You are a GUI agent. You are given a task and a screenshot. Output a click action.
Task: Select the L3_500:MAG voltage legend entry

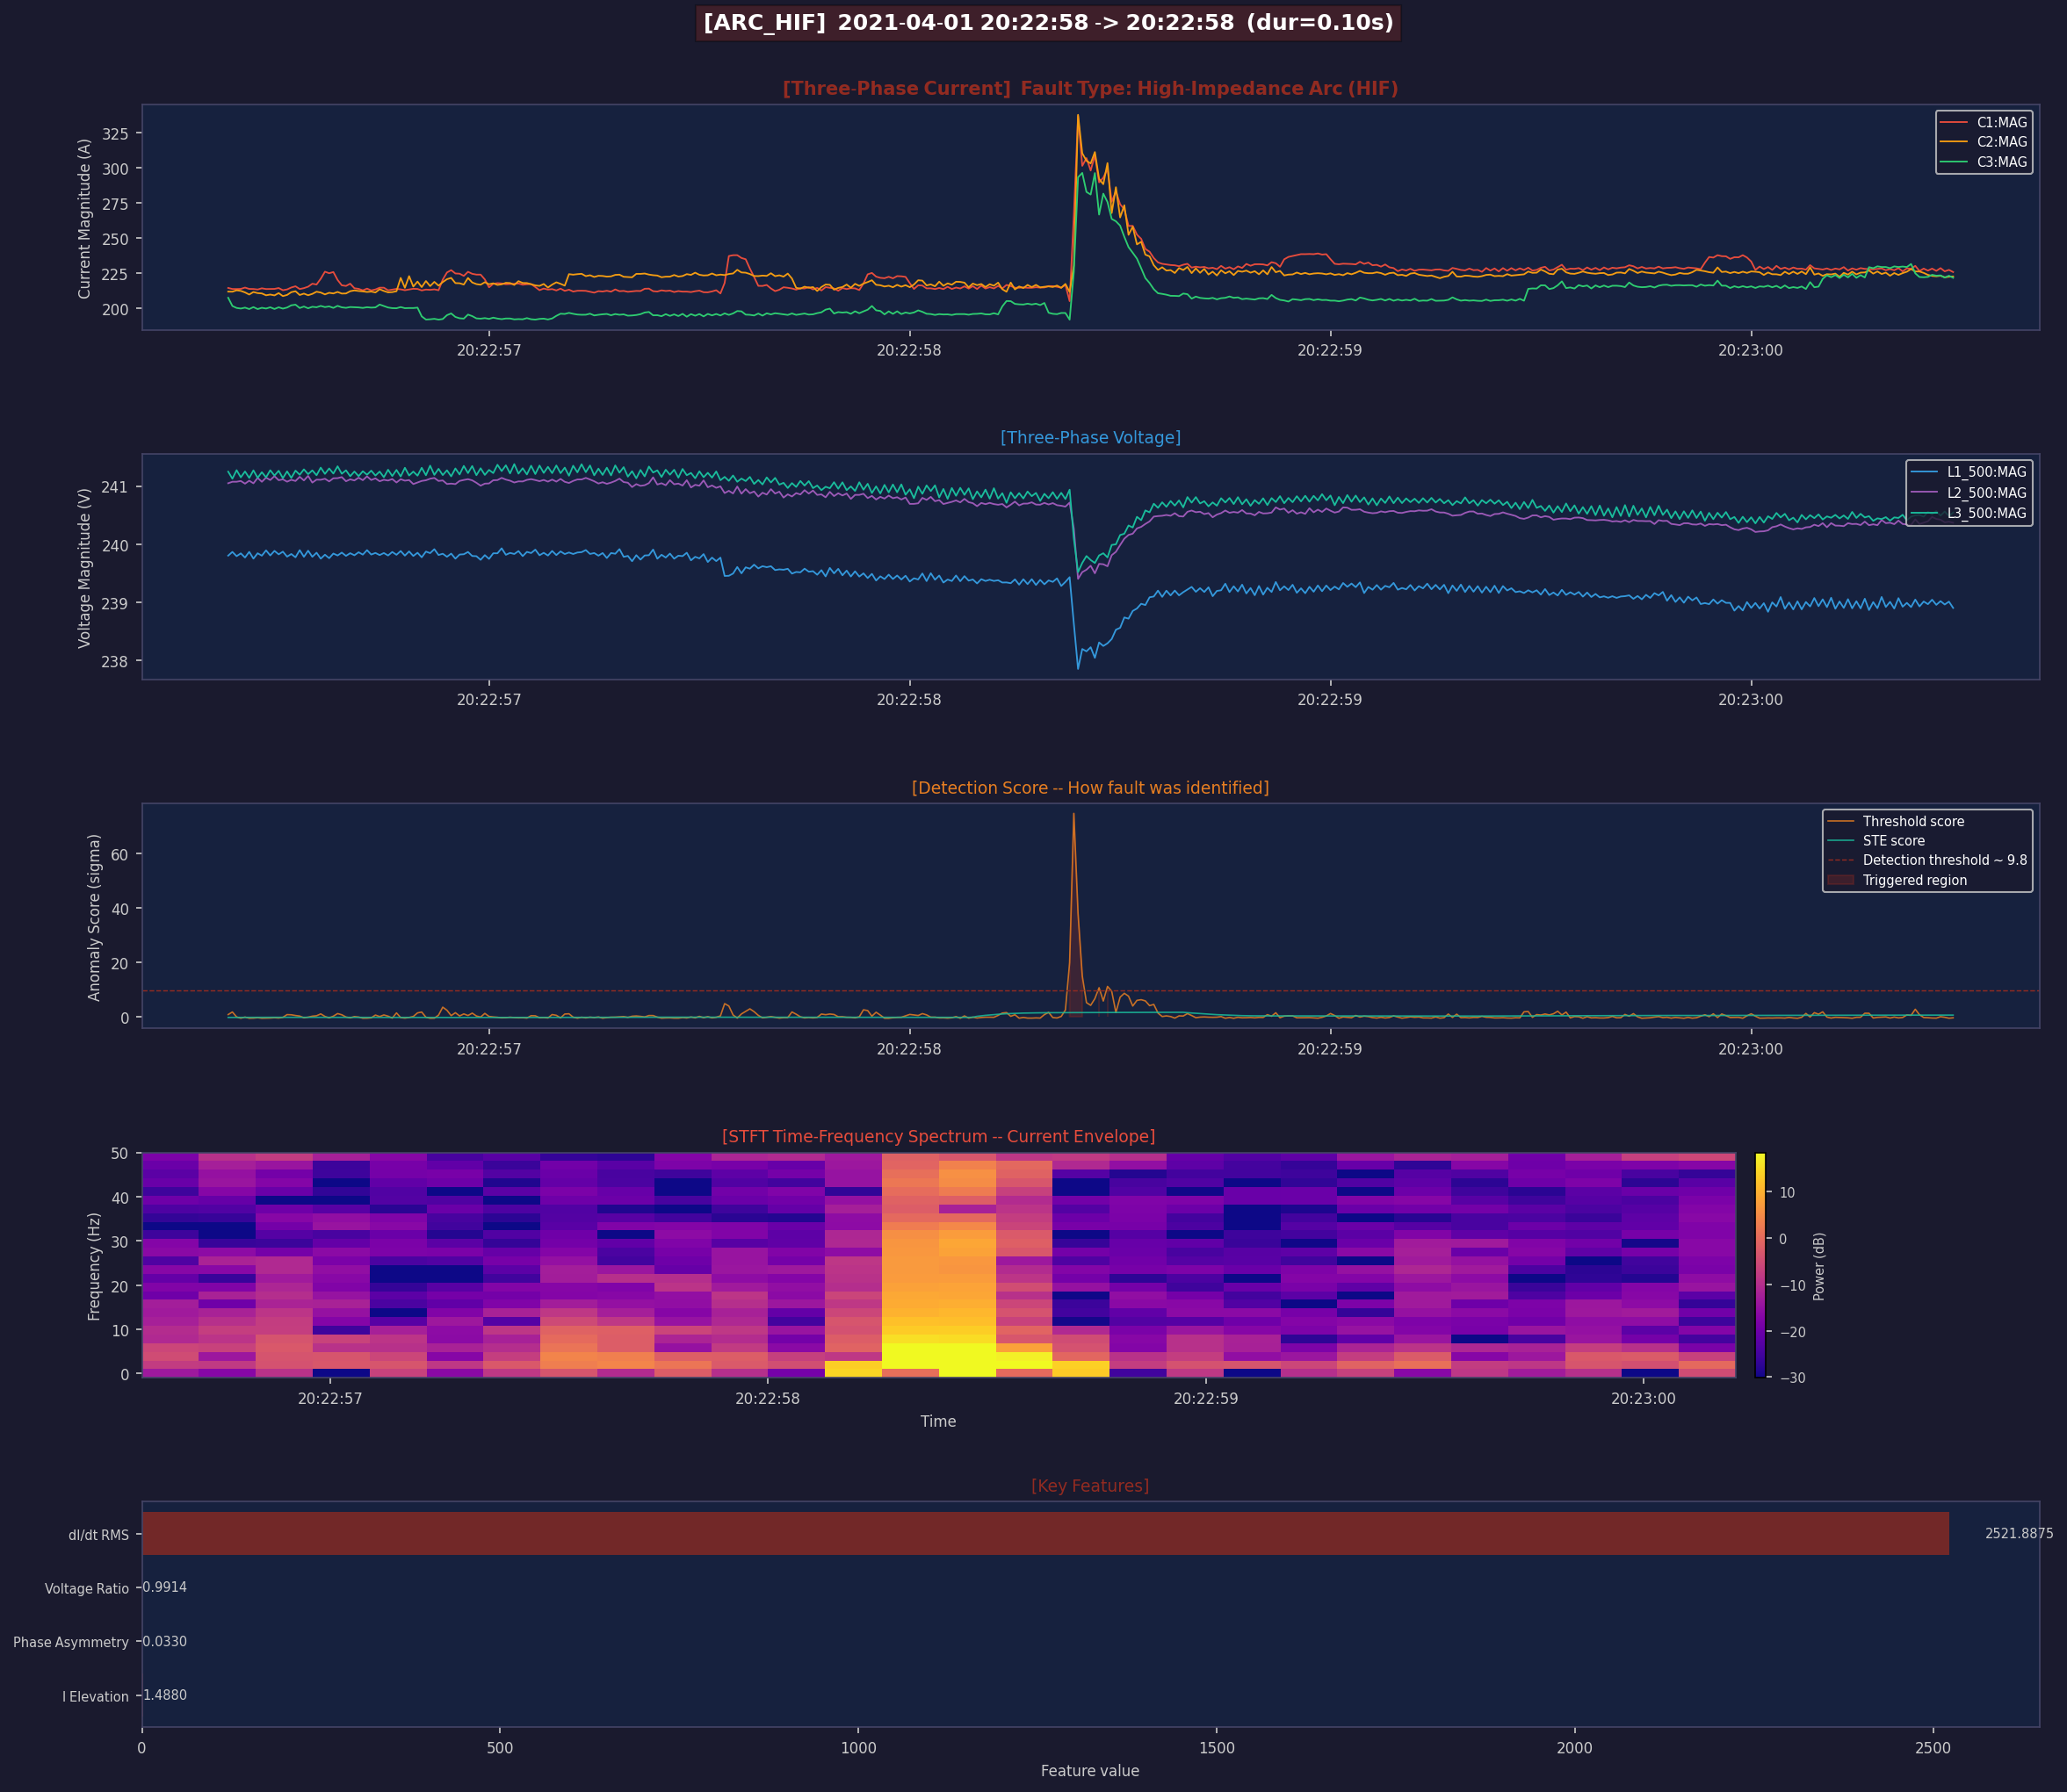(1986, 513)
